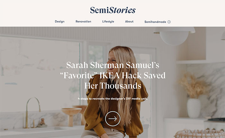225x138 pixels.
Task: Click the white pendant lamp in the photo
Action: click(x=174, y=36)
